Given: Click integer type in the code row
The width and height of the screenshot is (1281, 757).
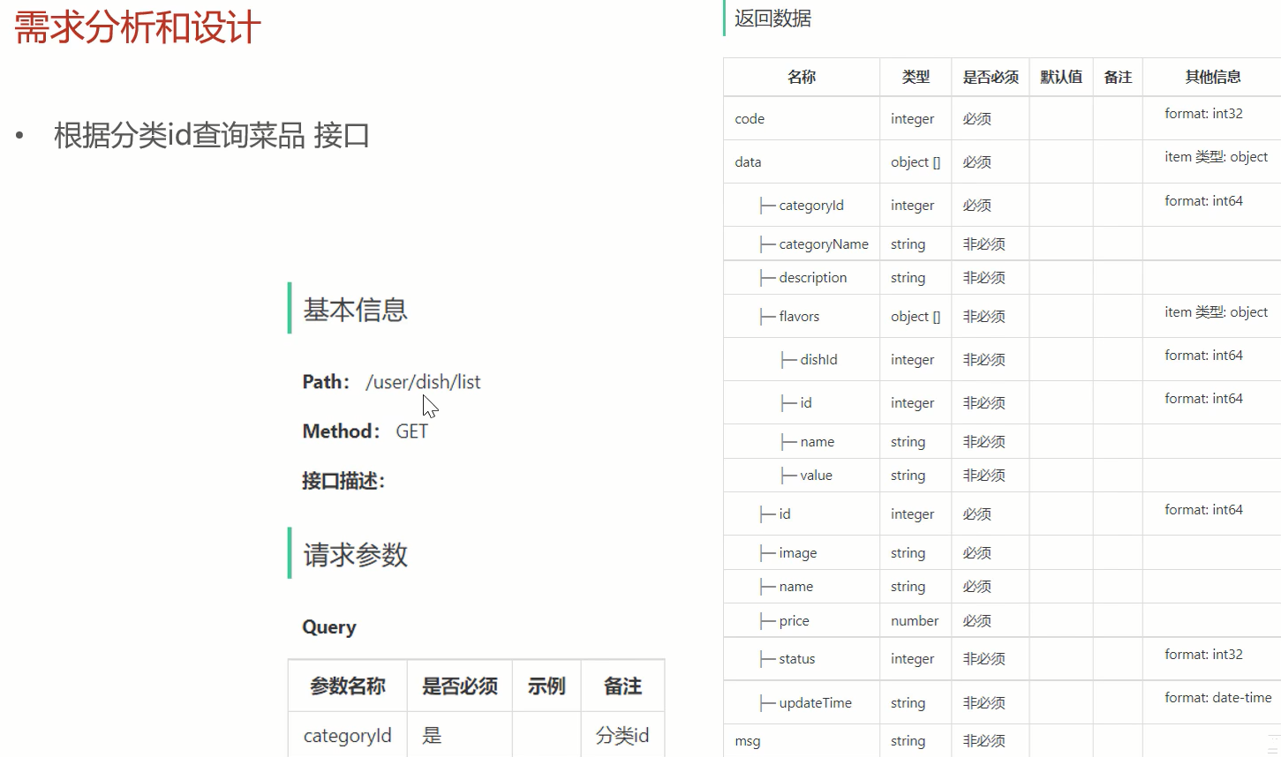Looking at the screenshot, I should (x=912, y=119).
